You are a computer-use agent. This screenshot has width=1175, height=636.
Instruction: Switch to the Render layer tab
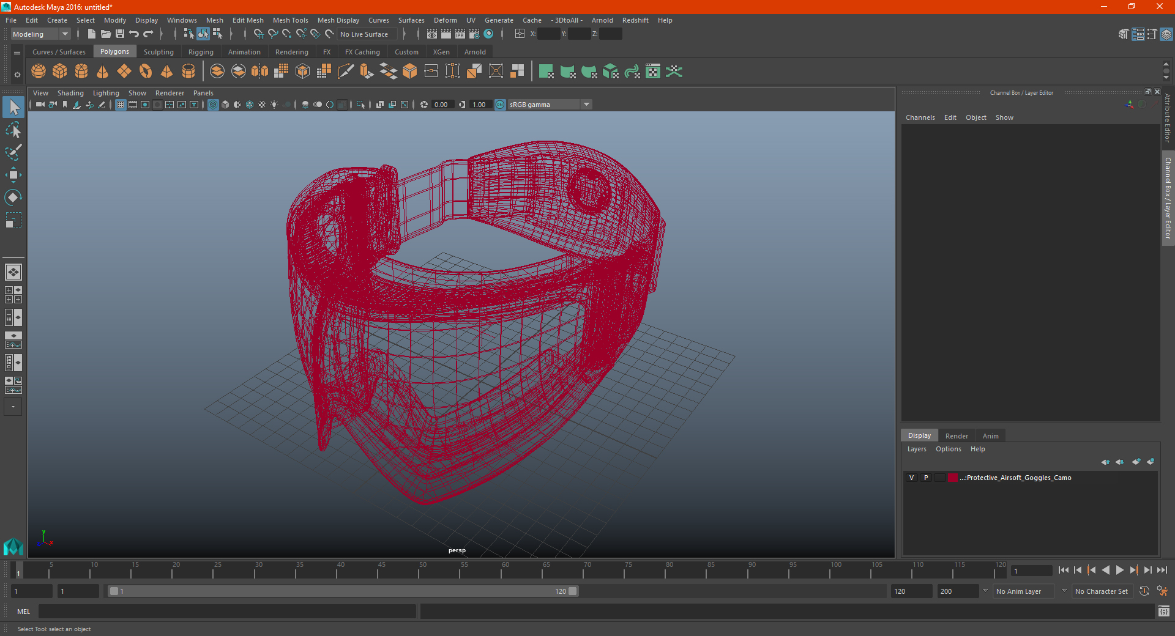click(957, 436)
